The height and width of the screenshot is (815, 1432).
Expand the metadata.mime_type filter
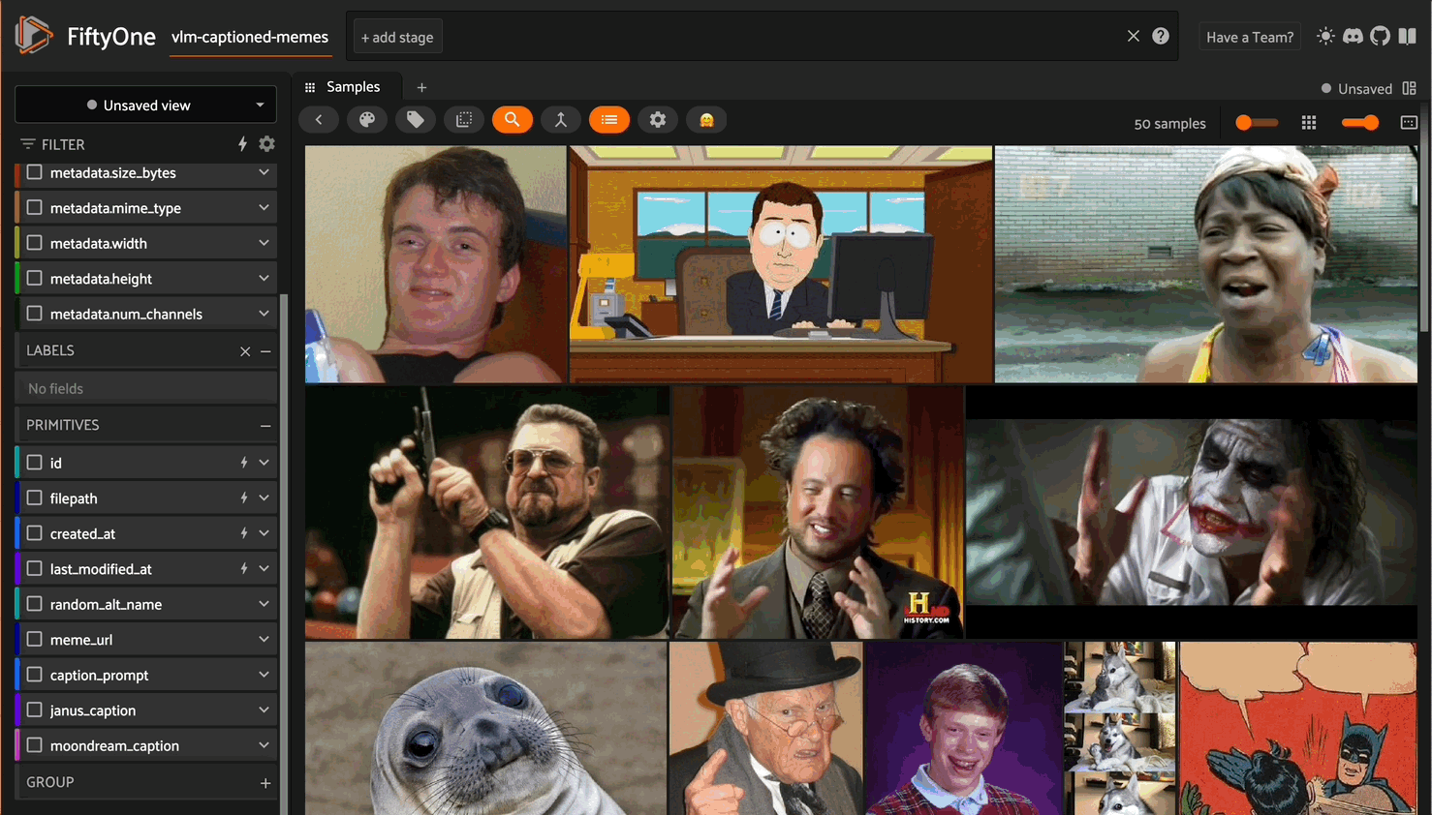click(264, 208)
